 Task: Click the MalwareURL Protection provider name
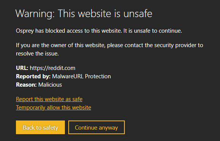click(82, 76)
